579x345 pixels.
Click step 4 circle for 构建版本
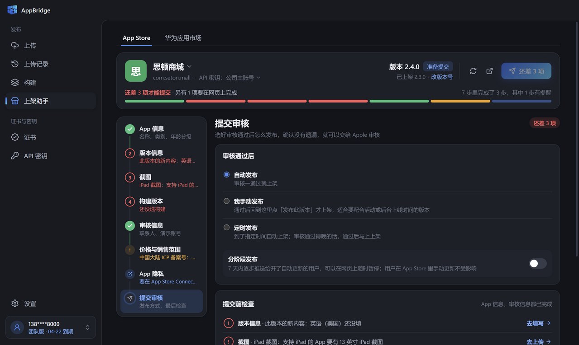[130, 201]
